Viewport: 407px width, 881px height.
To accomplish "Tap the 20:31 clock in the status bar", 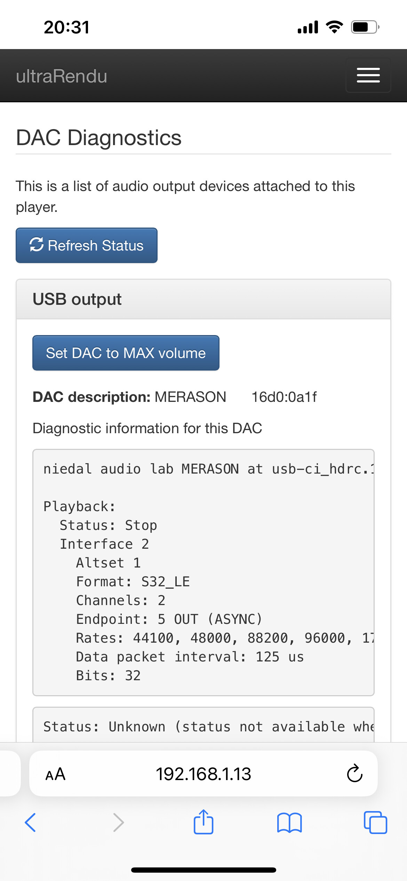I will pyautogui.click(x=67, y=27).
